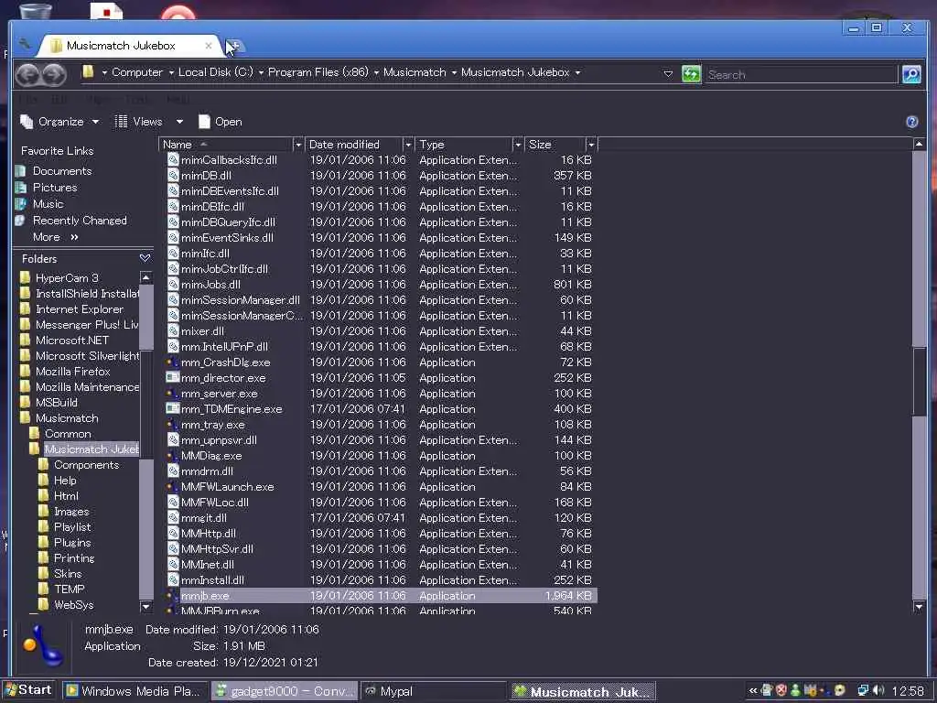This screenshot has width=937, height=703.
Task: Expand the address bar history dropdown
Action: [668, 73]
